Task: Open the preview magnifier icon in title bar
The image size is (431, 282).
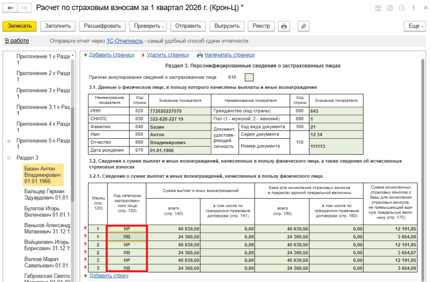Action: pyautogui.click(x=401, y=8)
